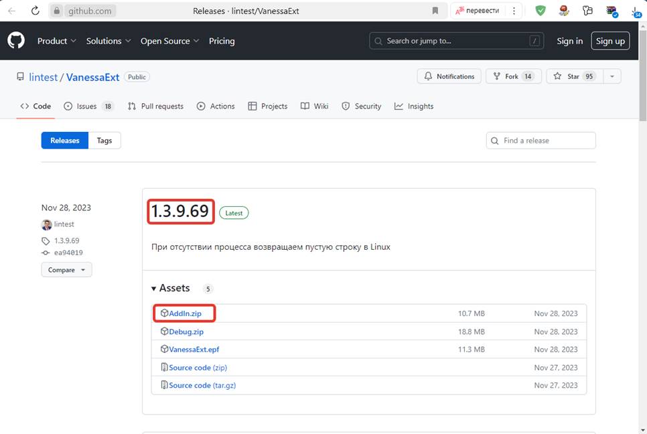Open the Product dropdown menu
The width and height of the screenshot is (647, 434).
pyautogui.click(x=57, y=41)
